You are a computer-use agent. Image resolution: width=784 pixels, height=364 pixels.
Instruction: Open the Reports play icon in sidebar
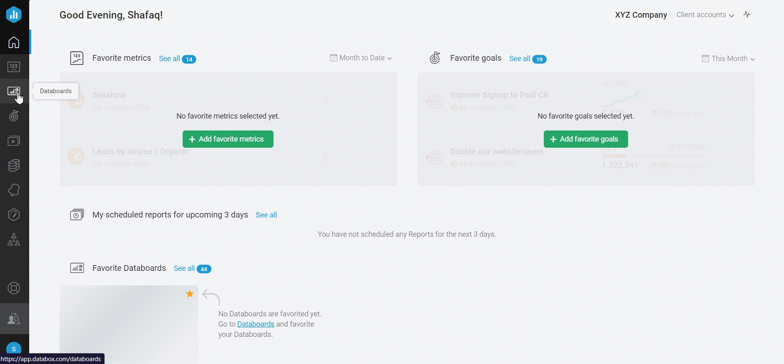pyautogui.click(x=14, y=141)
